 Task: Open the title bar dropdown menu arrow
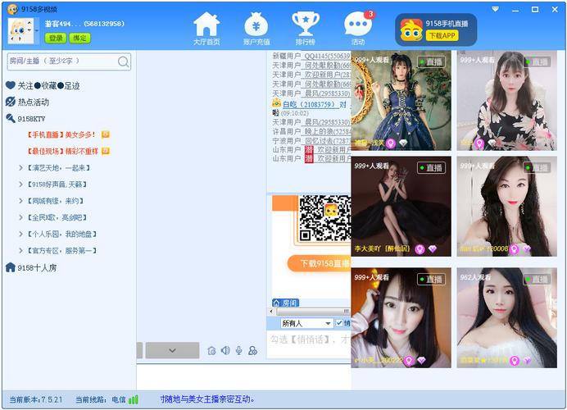[496, 9]
